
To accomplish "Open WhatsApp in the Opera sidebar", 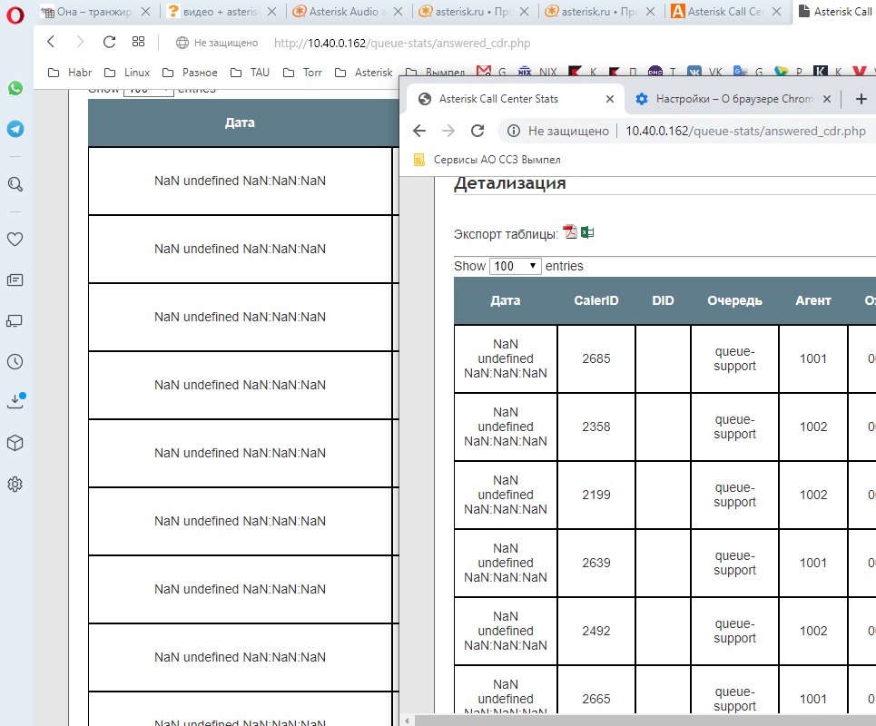I will click(x=15, y=88).
